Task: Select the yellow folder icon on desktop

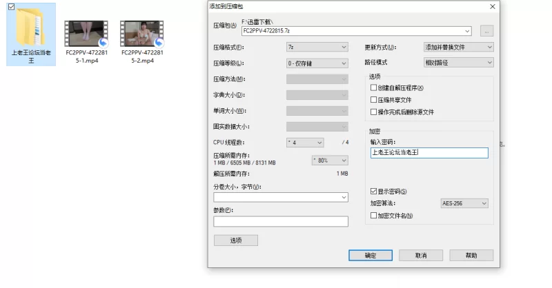Action: [31, 29]
